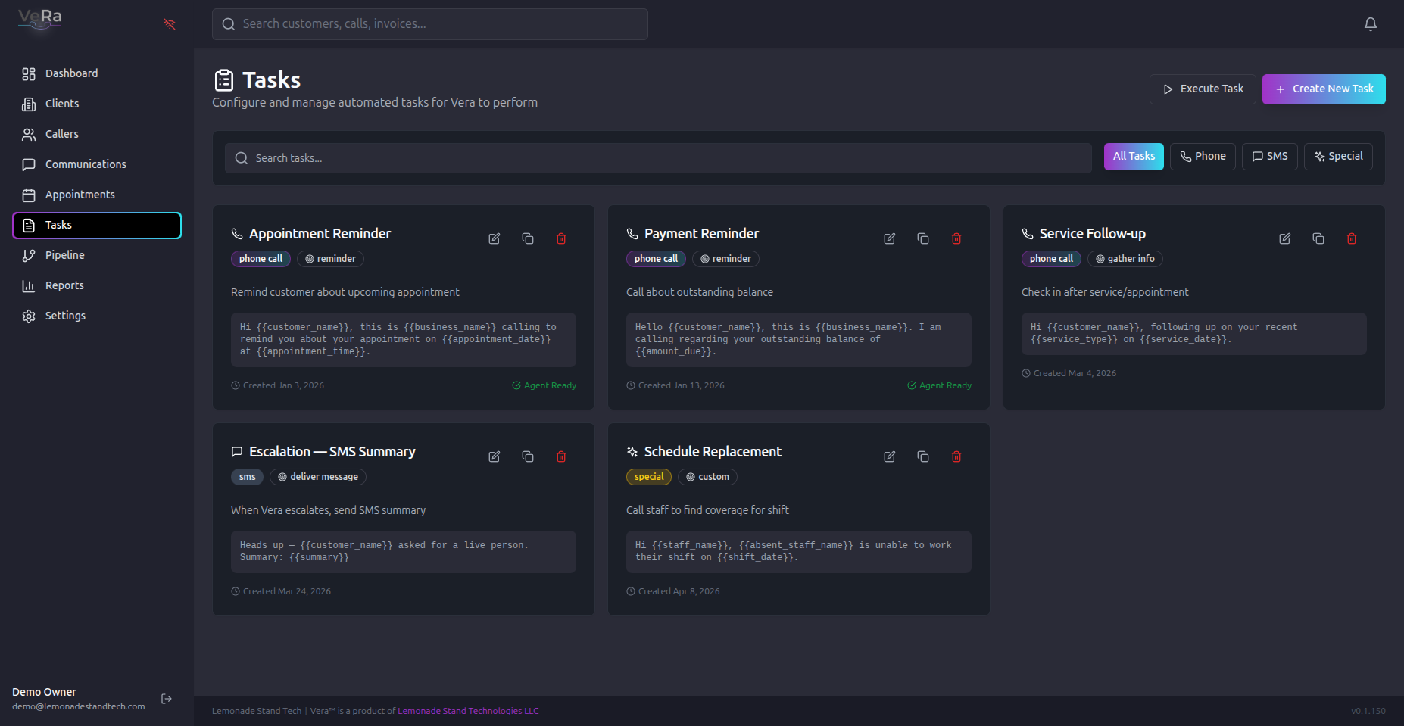Viewport: 1404px width, 726px height.
Task: Delete the Escalation SMS Summary task
Action: tap(561, 456)
